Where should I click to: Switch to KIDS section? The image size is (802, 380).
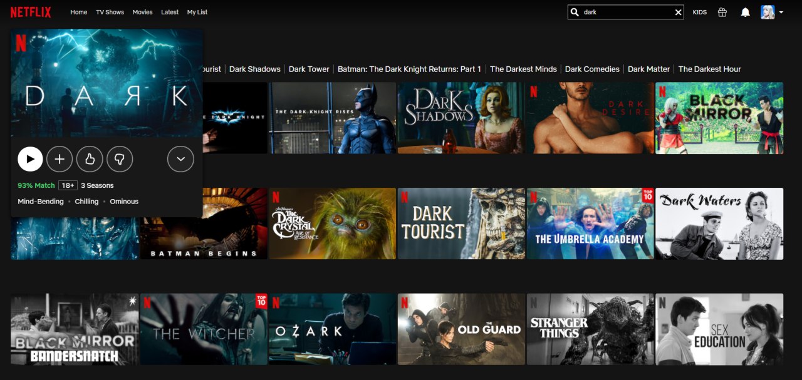point(700,12)
